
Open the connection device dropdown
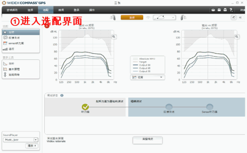tap(164, 17)
